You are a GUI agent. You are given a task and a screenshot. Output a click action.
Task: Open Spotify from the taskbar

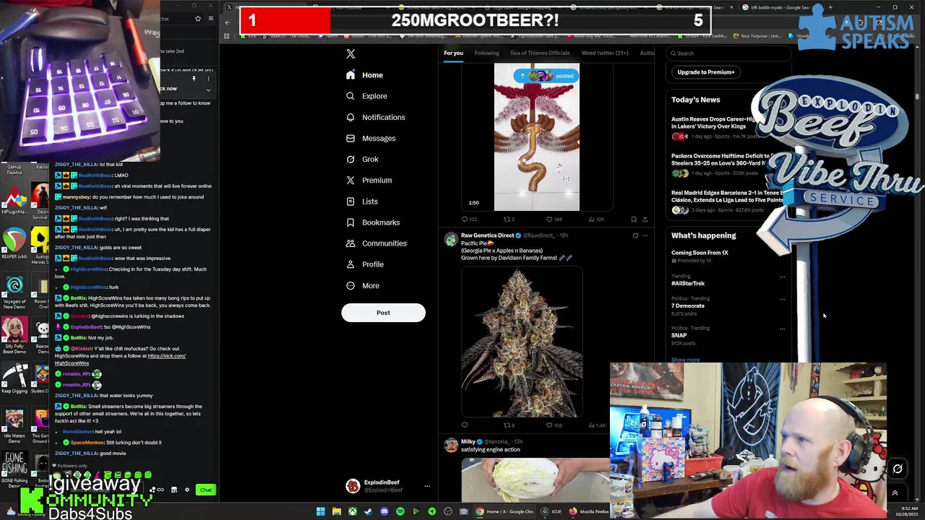point(400,512)
